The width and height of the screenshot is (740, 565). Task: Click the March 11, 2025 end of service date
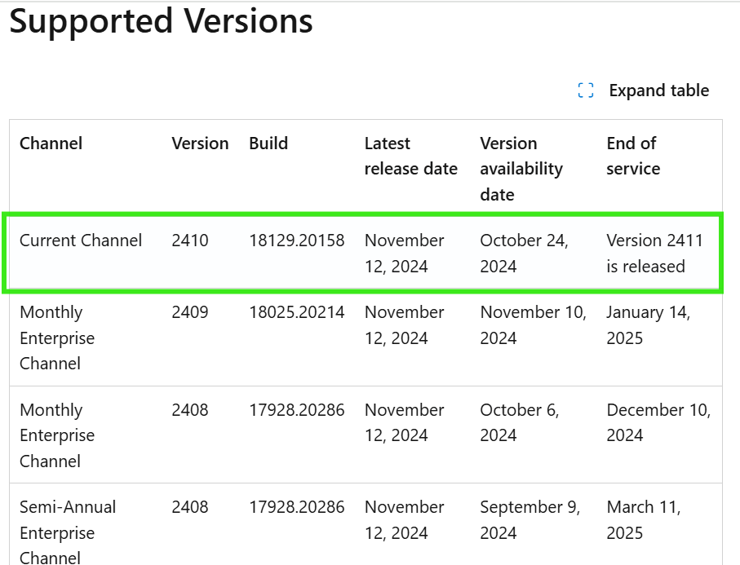click(x=640, y=520)
